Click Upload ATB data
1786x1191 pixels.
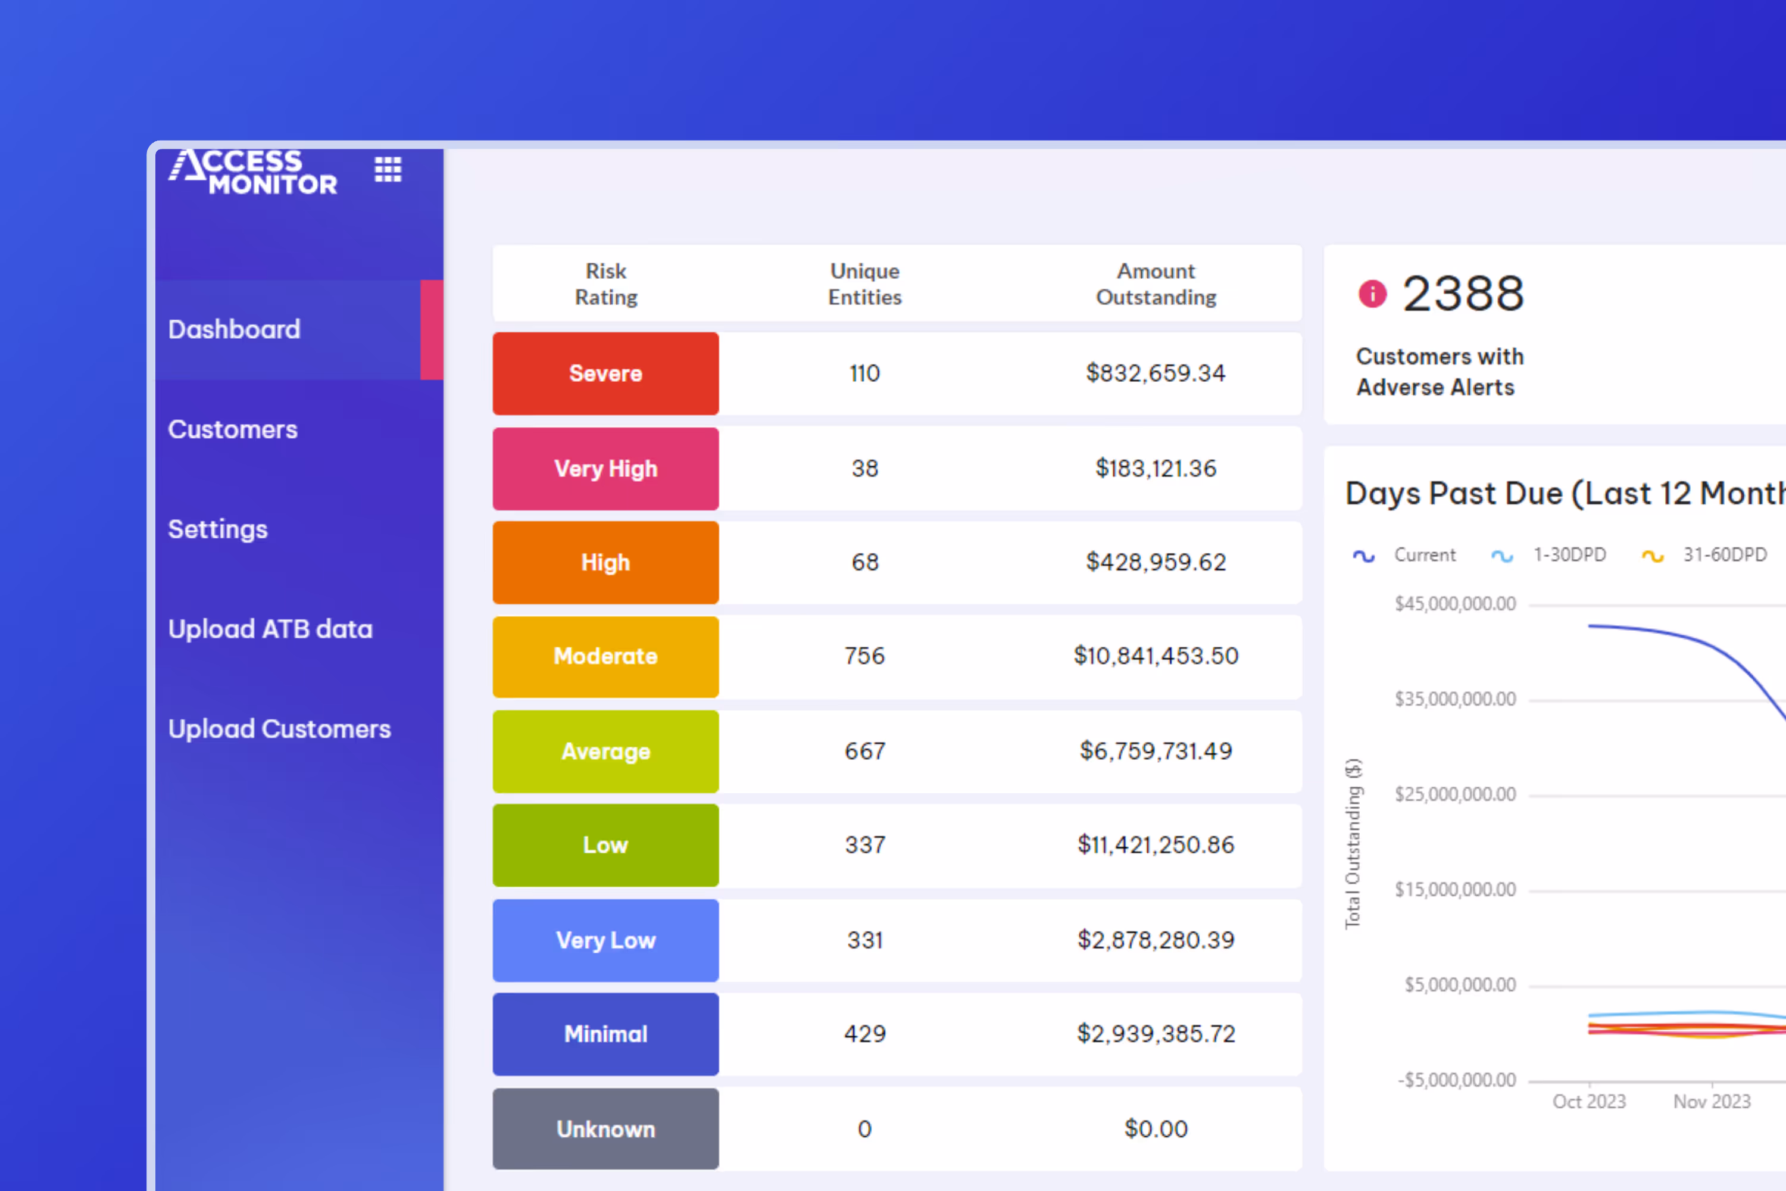(x=270, y=629)
